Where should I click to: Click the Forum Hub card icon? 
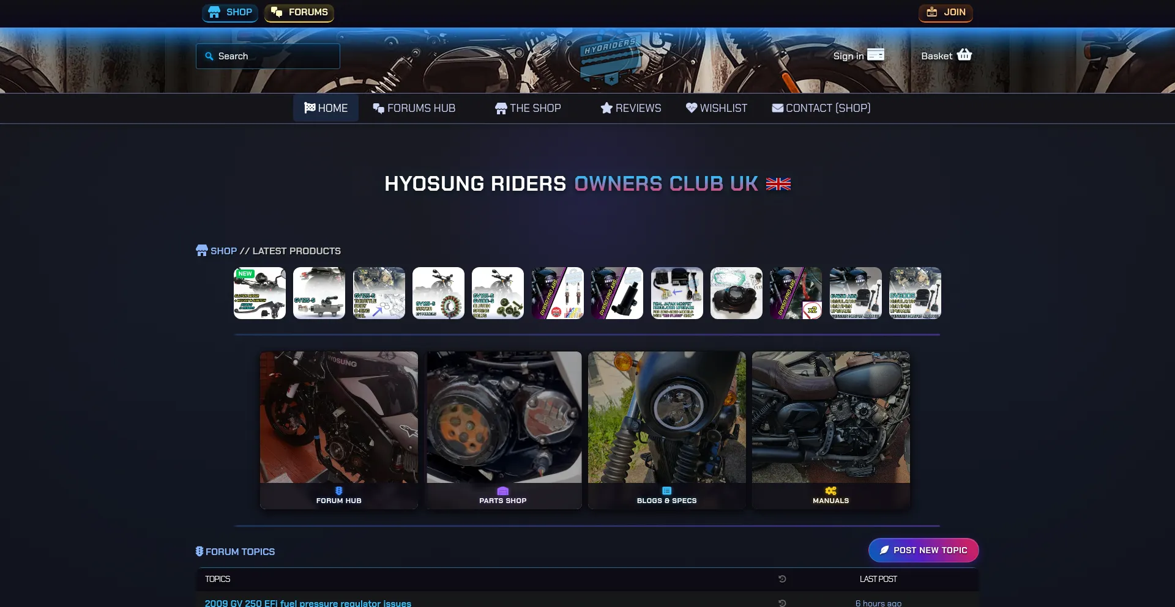click(x=339, y=491)
